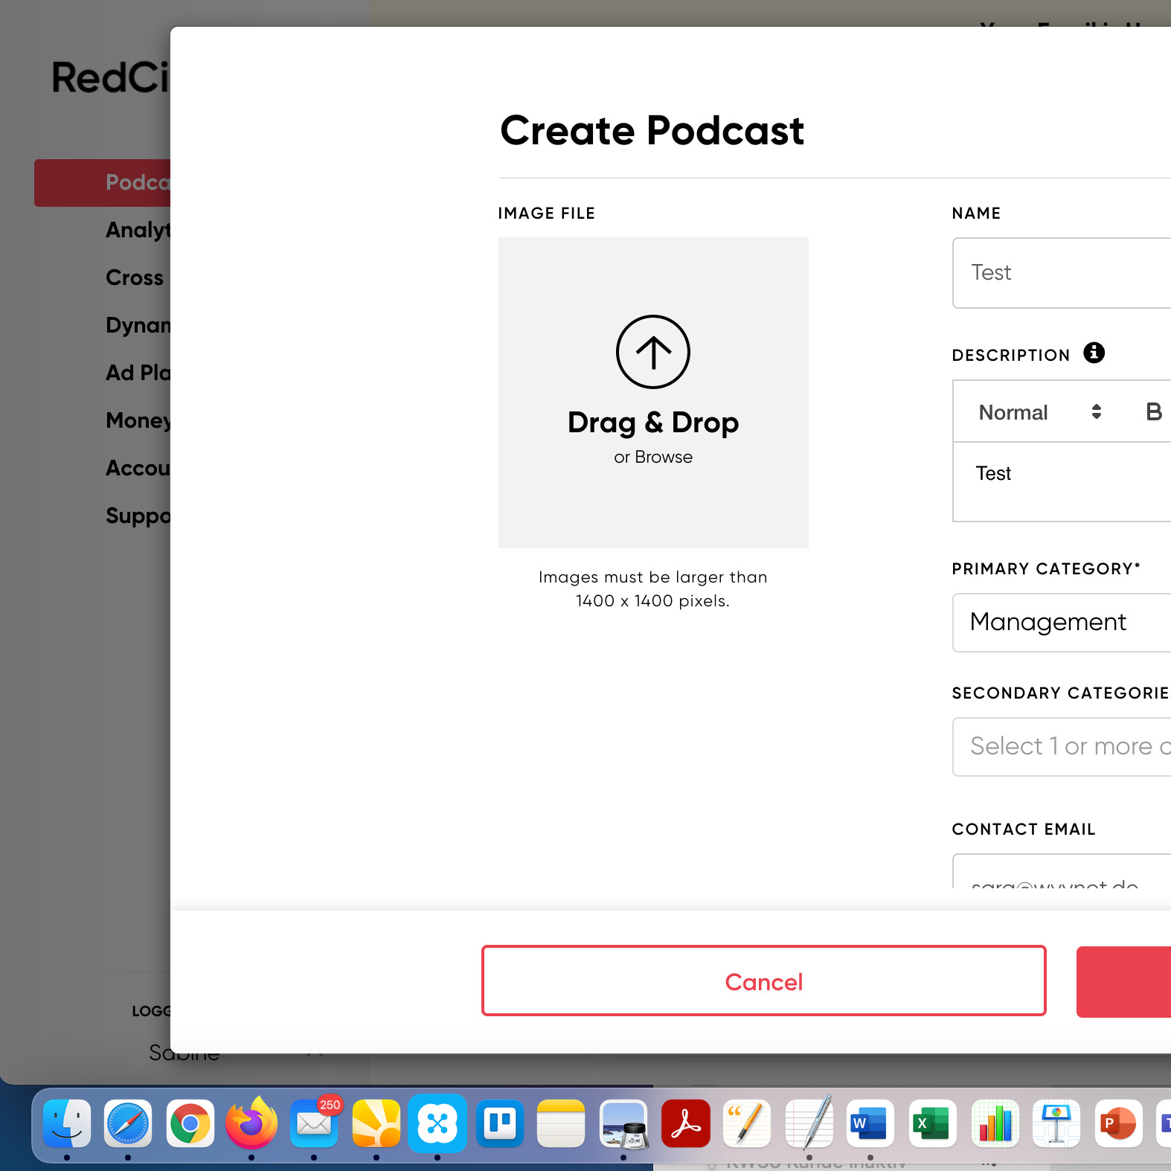This screenshot has height=1171, width=1171.
Task: Open Firefox from the Dock
Action: [251, 1123]
